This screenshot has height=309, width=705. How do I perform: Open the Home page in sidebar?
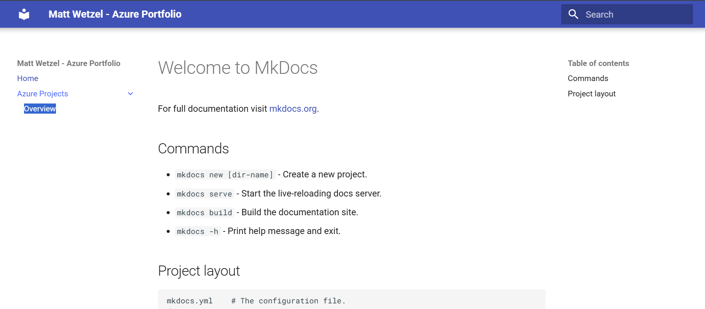tap(28, 78)
